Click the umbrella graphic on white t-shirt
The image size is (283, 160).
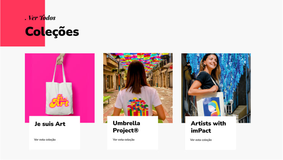(138, 107)
